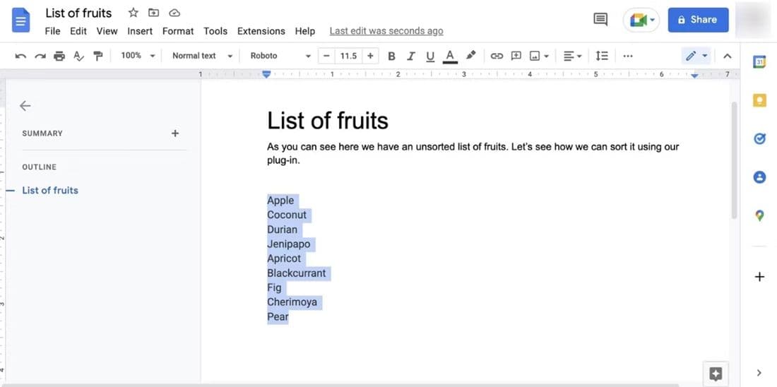This screenshot has width=777, height=387.
Task: Toggle italic formatting
Action: click(410, 56)
